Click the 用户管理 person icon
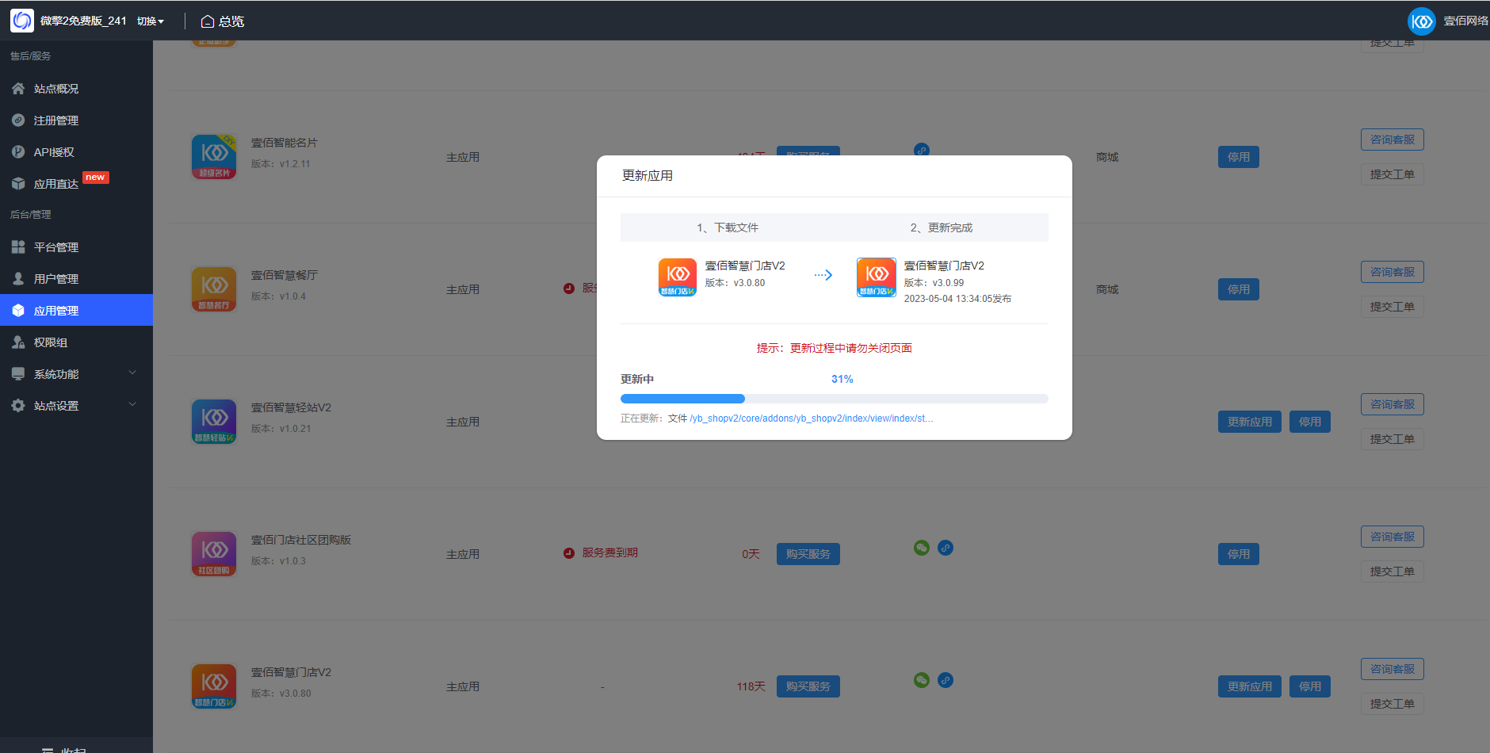1490x753 pixels. tap(18, 279)
